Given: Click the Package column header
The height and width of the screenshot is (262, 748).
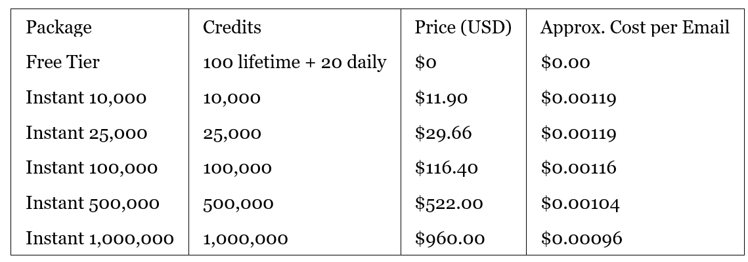Looking at the screenshot, I should click(x=59, y=28).
